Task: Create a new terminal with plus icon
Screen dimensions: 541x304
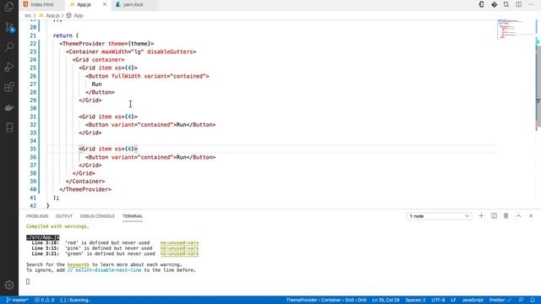Action: (x=481, y=216)
